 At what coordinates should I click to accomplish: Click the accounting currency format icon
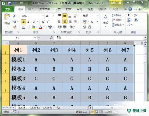tap(85, 22)
